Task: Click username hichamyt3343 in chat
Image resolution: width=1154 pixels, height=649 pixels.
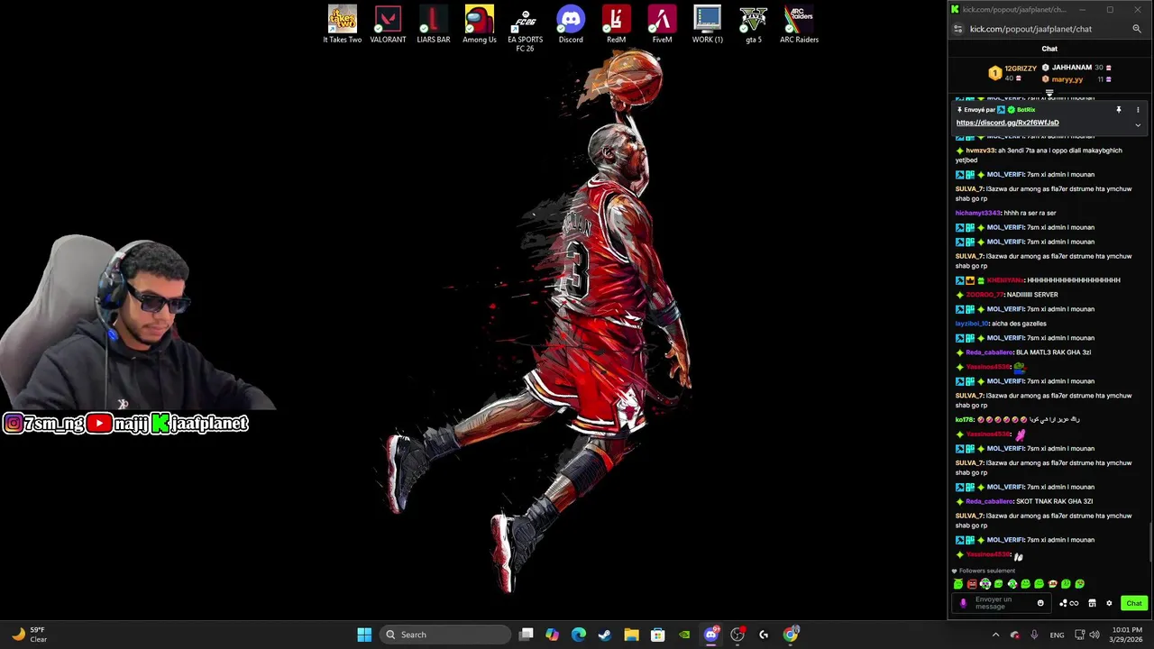Action: pyautogui.click(x=978, y=213)
